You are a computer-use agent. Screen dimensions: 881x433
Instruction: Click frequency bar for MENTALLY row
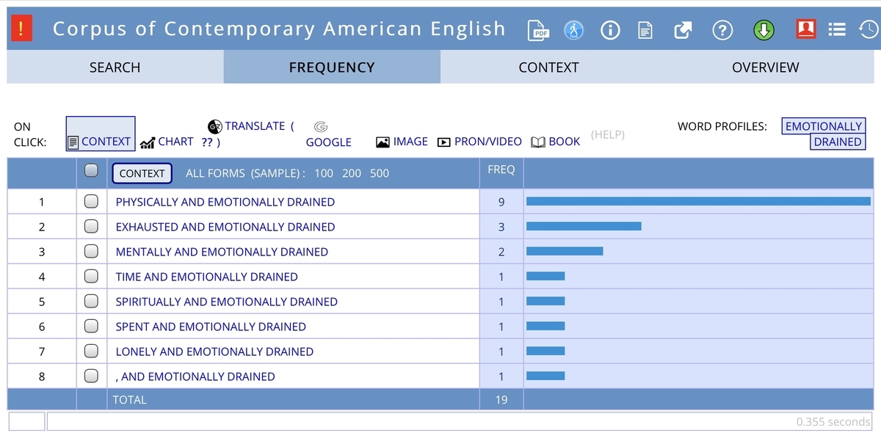click(x=565, y=251)
